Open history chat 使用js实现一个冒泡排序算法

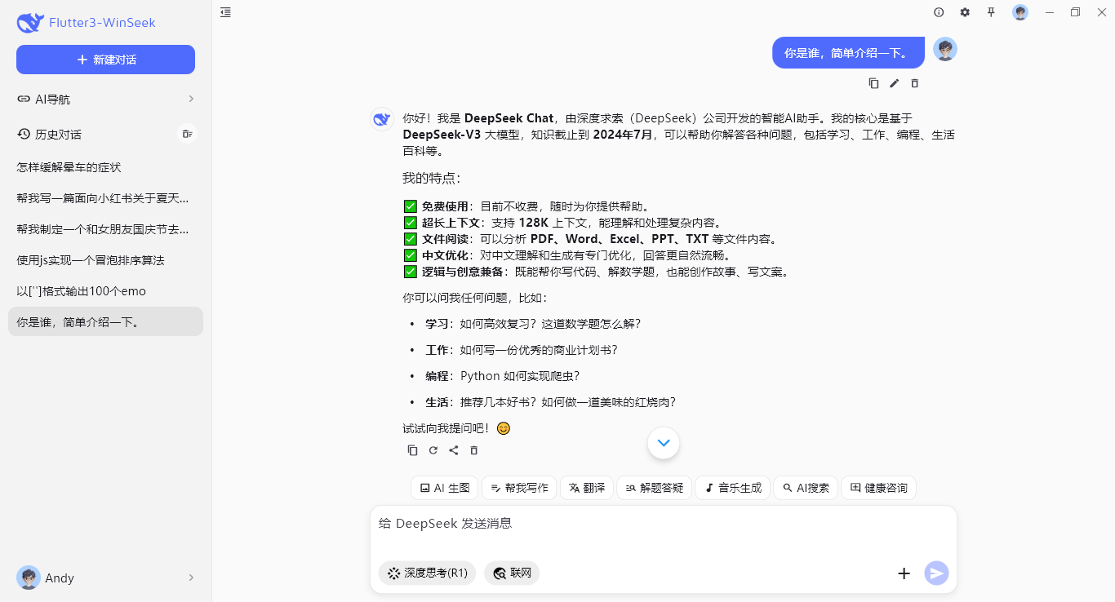105,260
